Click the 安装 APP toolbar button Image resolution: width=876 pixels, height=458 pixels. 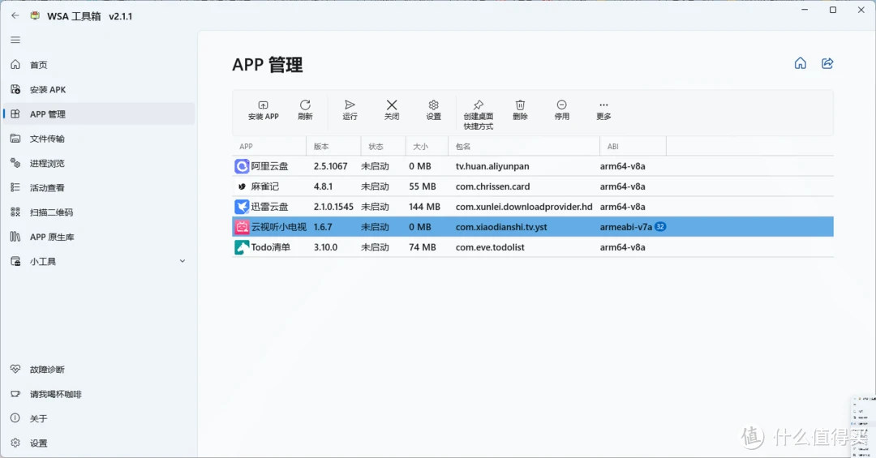[263, 110]
